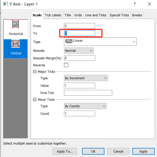The image size is (157, 157).
Task: Click the Minor Ticks Count field
Action: coord(80,113)
